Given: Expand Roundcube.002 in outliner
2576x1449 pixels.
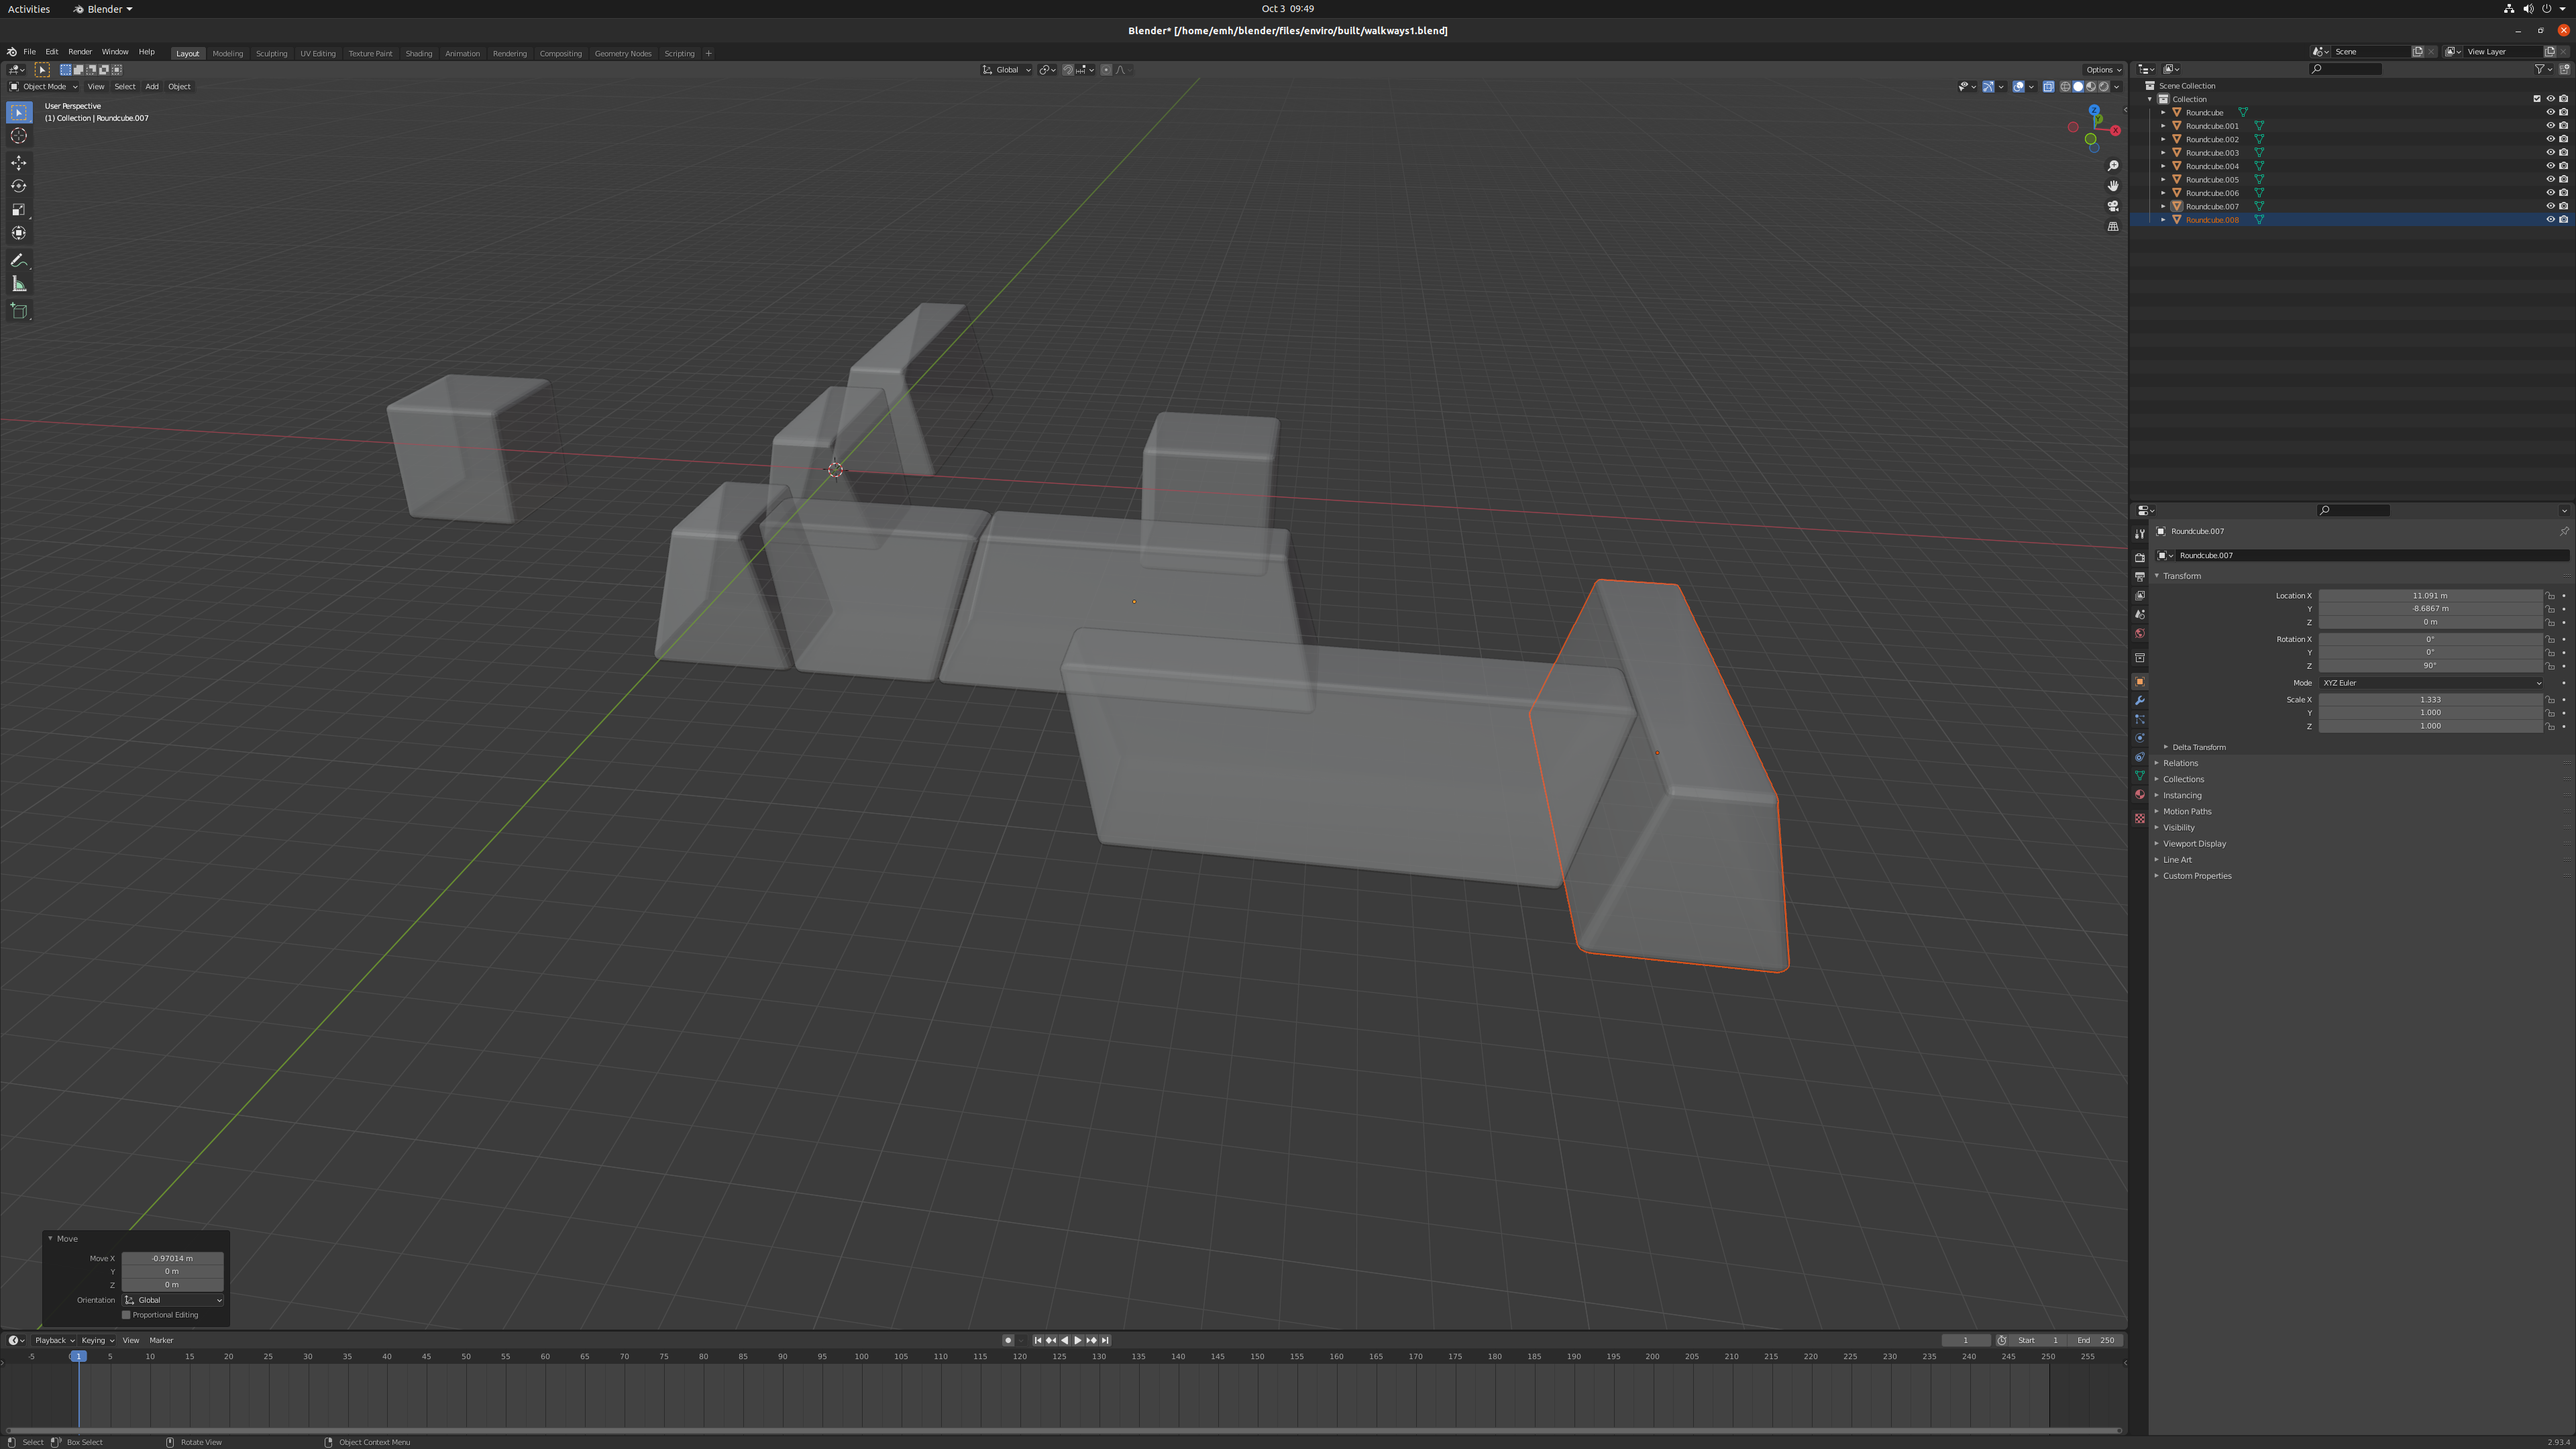Looking at the screenshot, I should click(2163, 140).
